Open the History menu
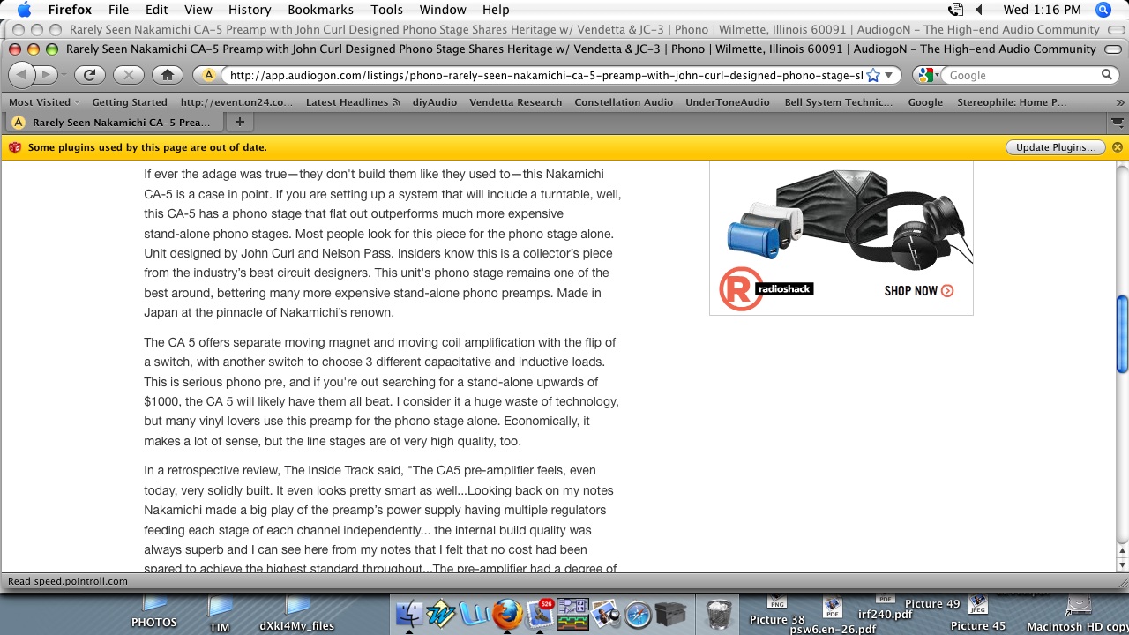The height and width of the screenshot is (635, 1129). 250,10
